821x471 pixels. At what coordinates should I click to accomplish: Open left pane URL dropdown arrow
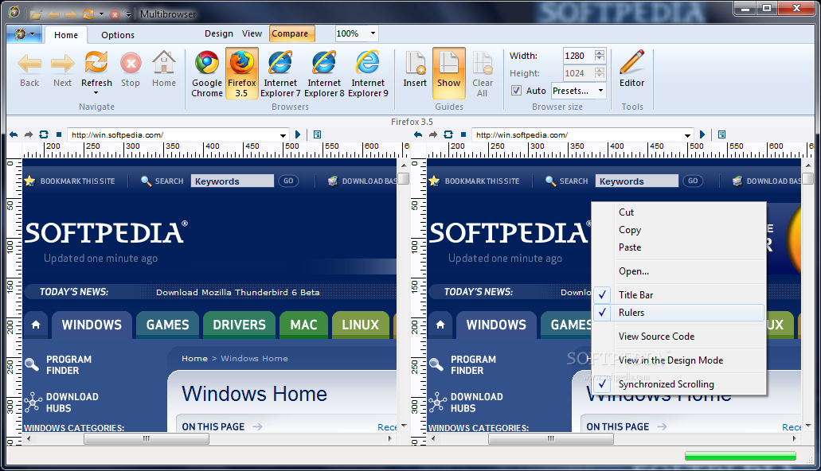pos(283,135)
